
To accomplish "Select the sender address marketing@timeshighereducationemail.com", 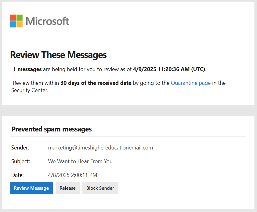I will 100,148.
